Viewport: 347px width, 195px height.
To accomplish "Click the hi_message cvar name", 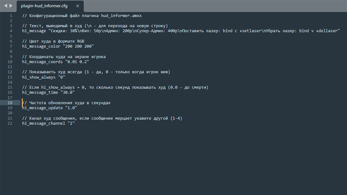I will 34,31.
